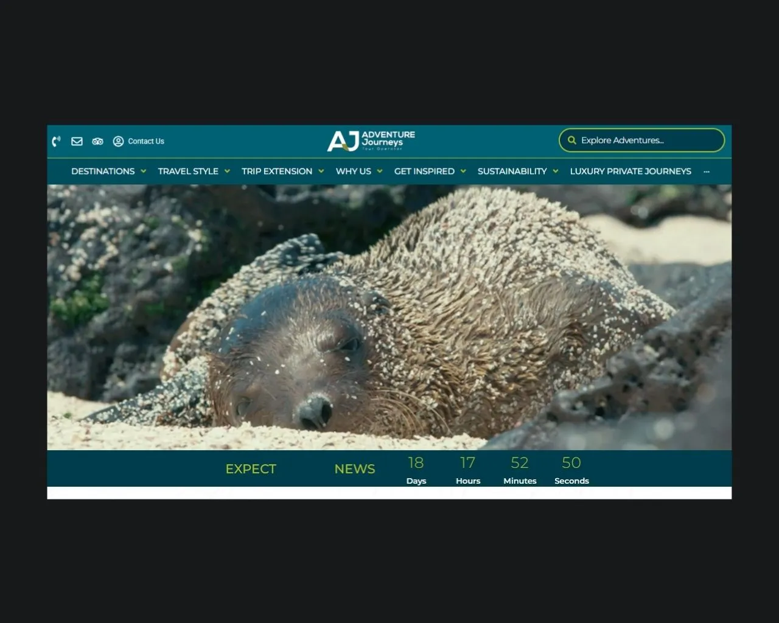Expand the Travel Style dropdown chevron
The image size is (779, 623).
227,172
